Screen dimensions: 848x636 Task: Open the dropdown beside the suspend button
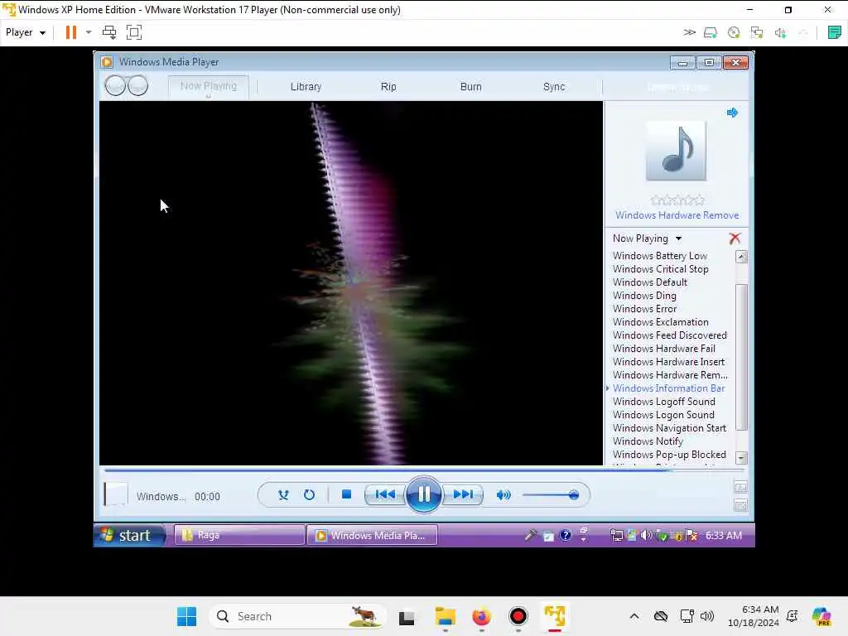coord(89,32)
